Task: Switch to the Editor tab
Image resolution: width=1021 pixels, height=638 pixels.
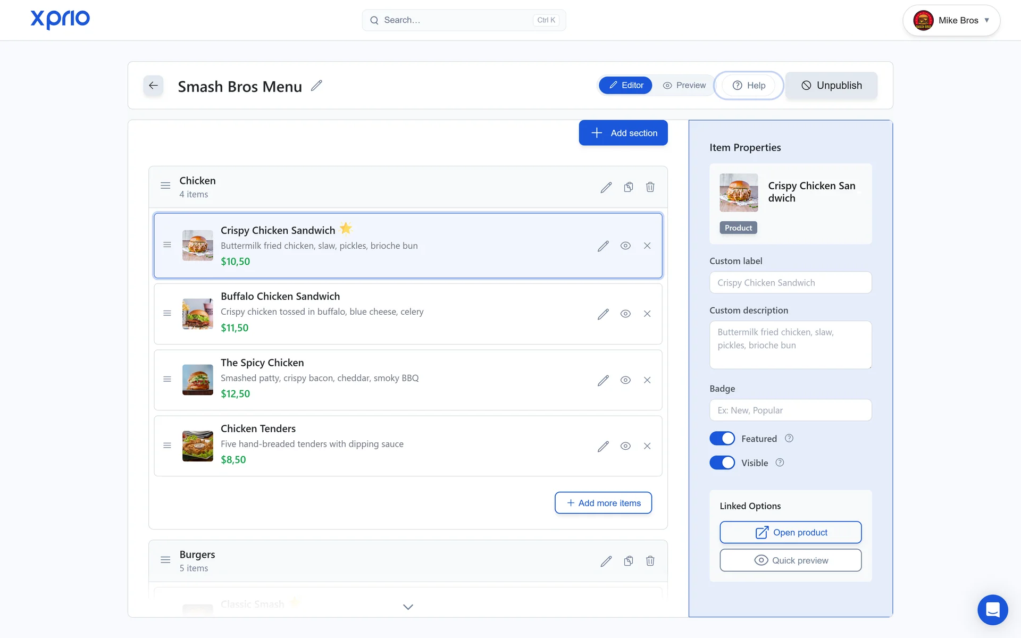Action: [x=625, y=85]
